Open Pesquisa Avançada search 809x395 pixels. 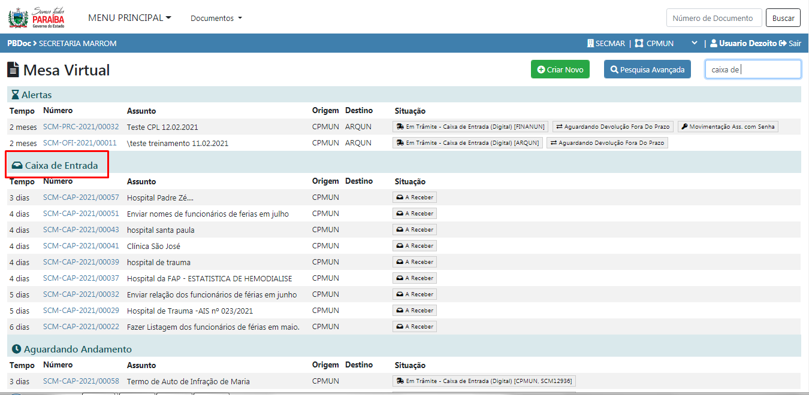(647, 69)
